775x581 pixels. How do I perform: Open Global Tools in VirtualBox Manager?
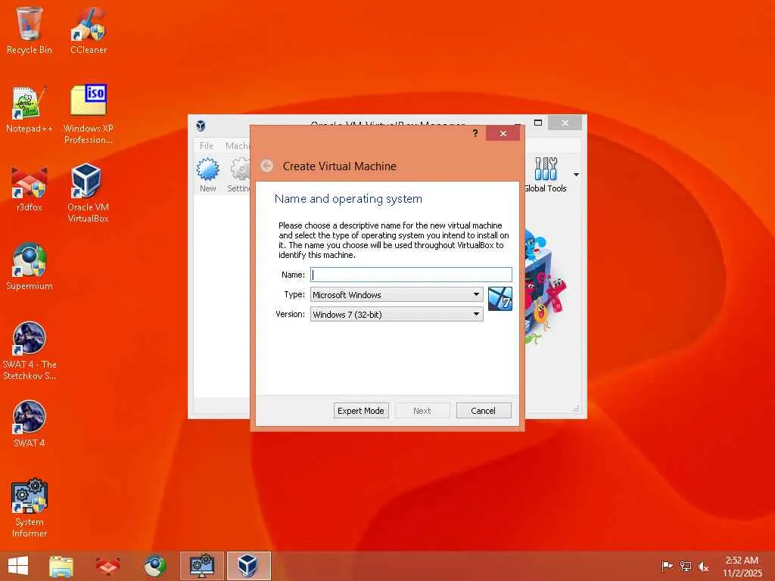545,175
